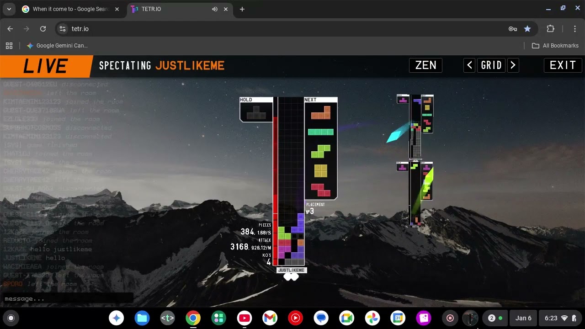Image resolution: width=585 pixels, height=329 pixels.
Task: Click the tetr.io address bar
Action: point(283,29)
